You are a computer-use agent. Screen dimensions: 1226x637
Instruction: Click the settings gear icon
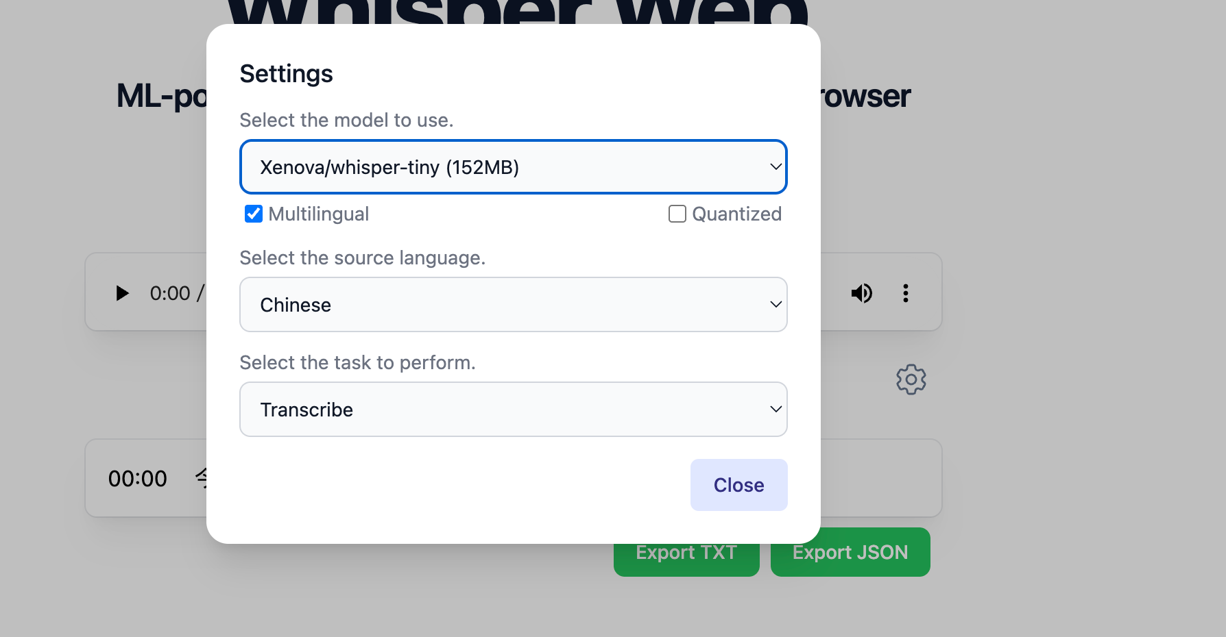point(911,379)
